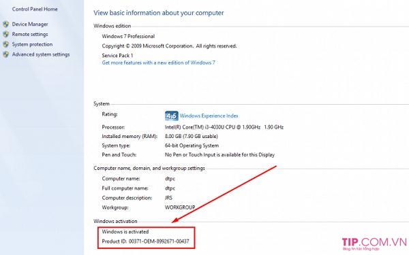Click 'Get more features with a new edition' link

[159, 63]
